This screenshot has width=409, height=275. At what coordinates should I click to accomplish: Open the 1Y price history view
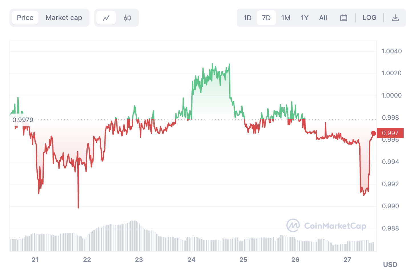click(304, 17)
